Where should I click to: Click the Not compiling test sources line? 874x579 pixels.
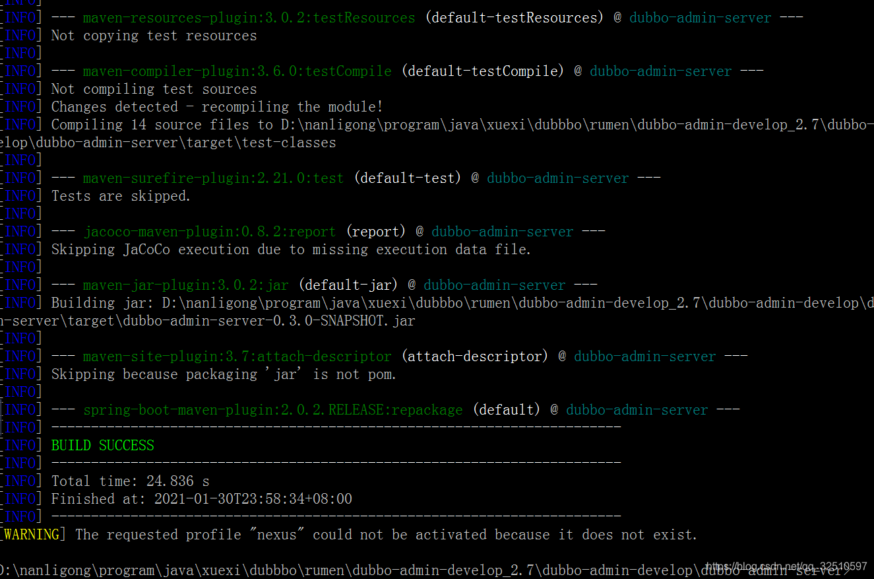tap(154, 89)
